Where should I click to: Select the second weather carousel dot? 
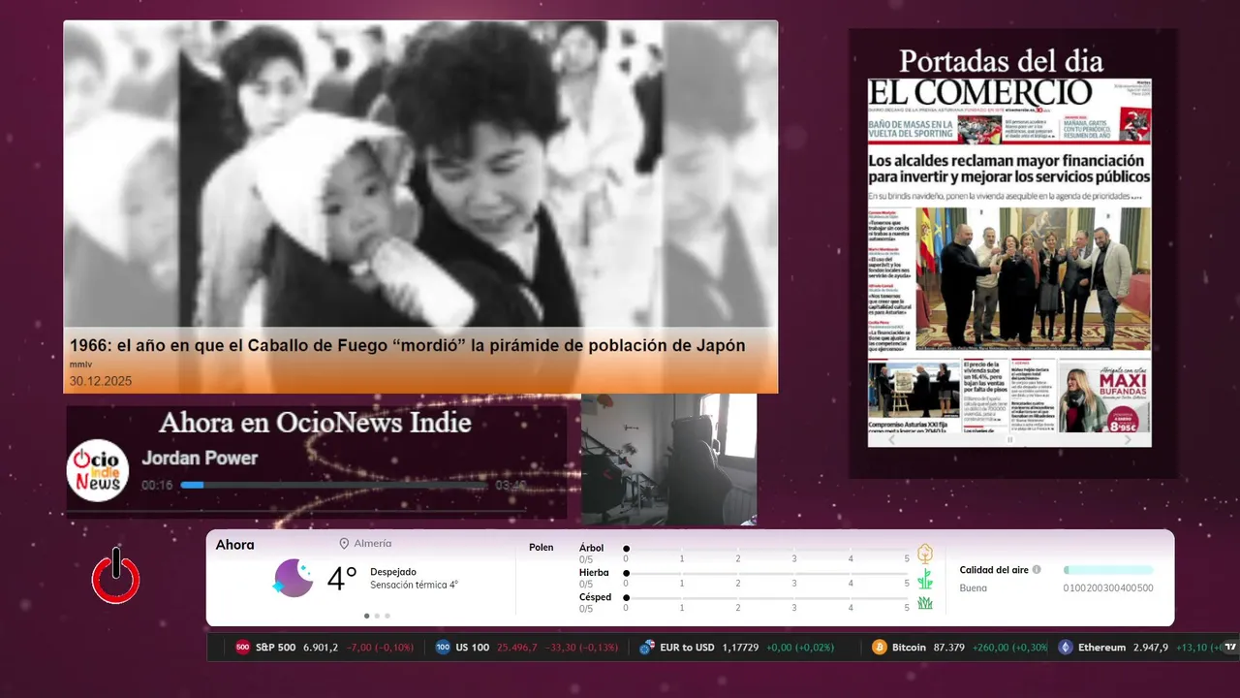click(x=377, y=616)
